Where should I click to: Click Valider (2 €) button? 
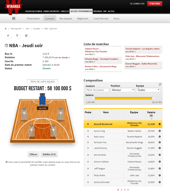pyautogui.click(x=49, y=154)
